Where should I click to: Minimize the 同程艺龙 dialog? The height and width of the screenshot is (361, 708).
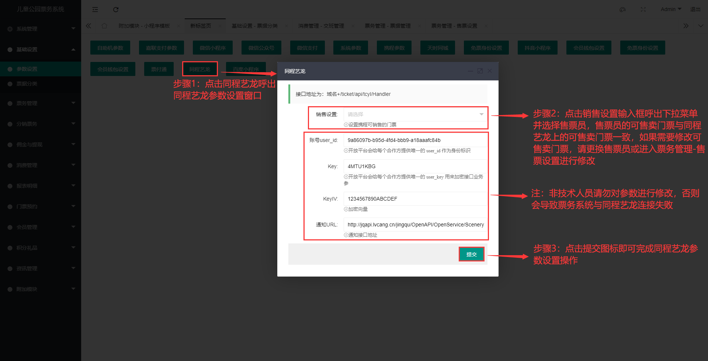[x=470, y=71]
